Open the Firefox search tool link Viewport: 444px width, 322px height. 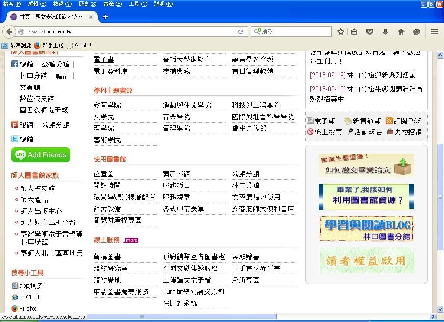pos(25,309)
